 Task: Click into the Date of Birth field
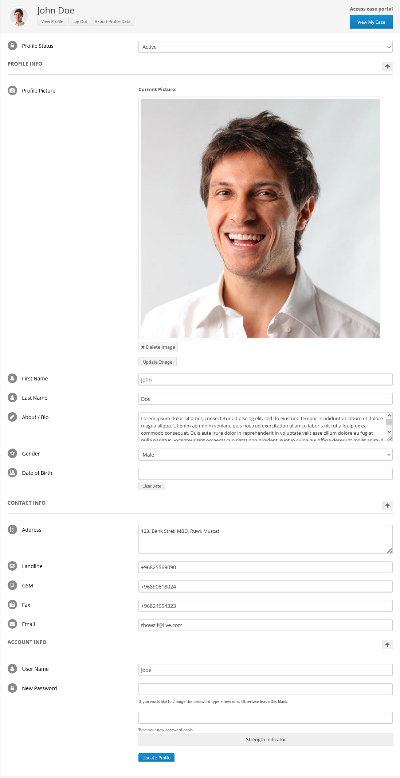(x=265, y=474)
